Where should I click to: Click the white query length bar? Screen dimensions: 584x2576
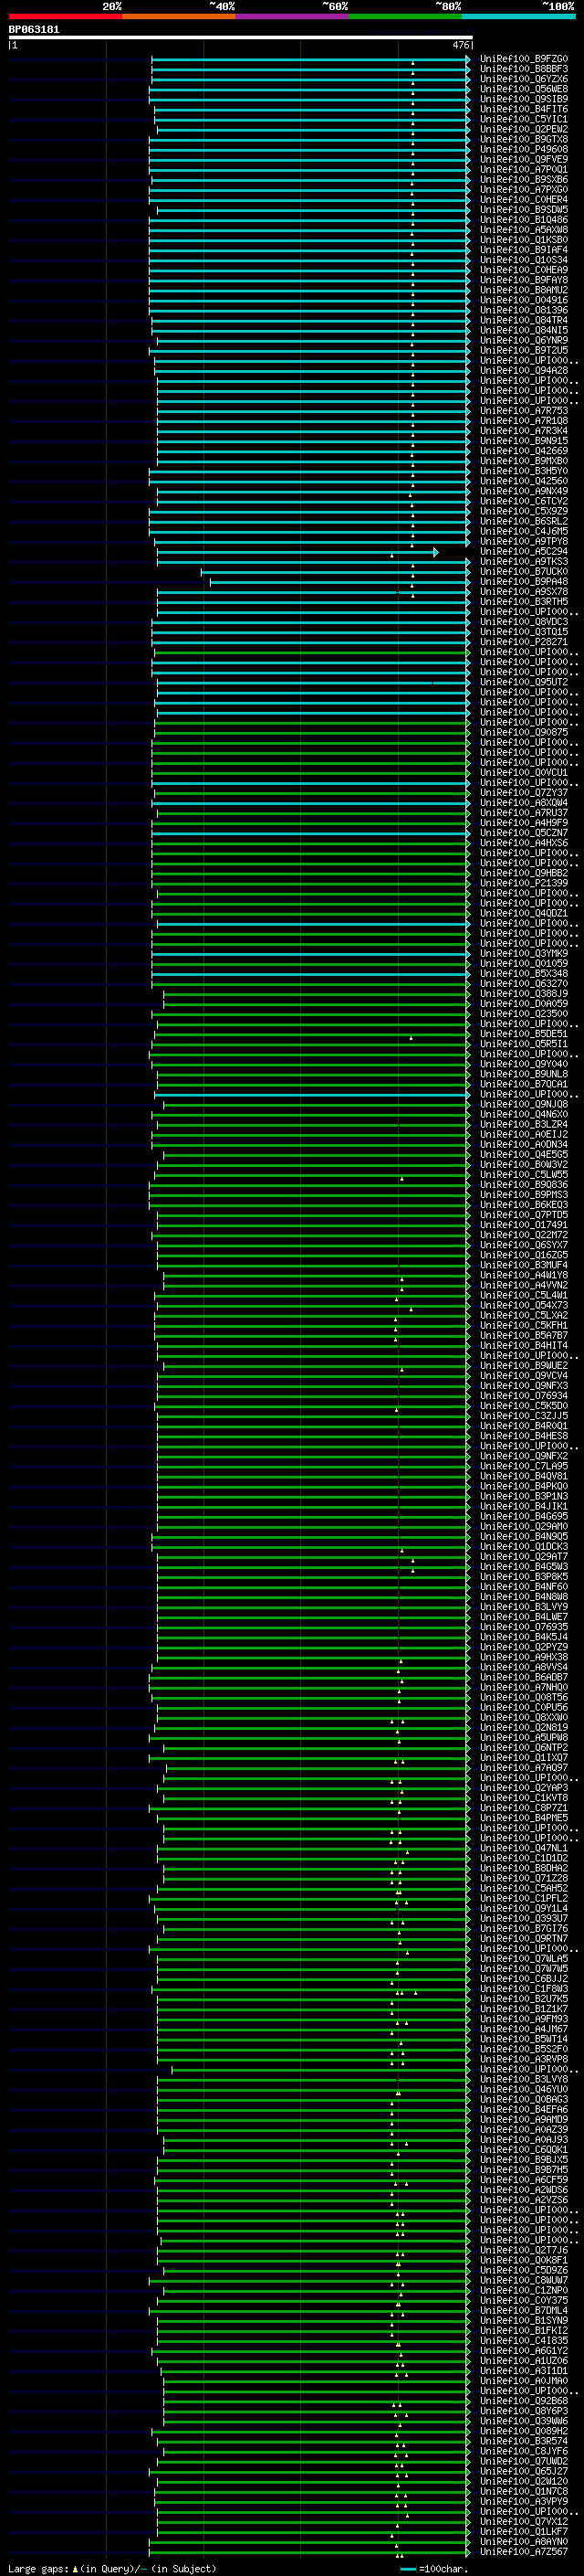241,37
